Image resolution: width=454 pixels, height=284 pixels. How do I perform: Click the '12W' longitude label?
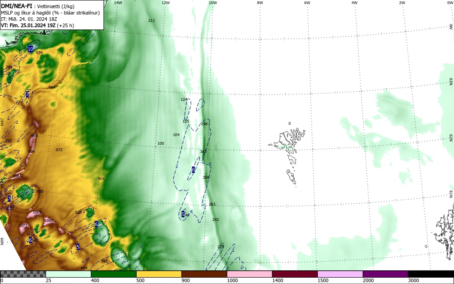coord(165,3)
